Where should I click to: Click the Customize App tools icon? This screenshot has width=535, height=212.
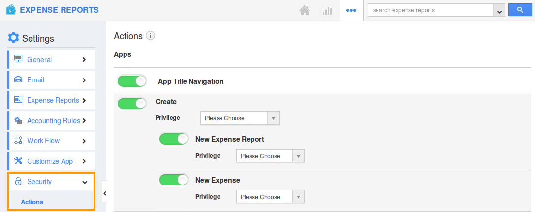18,160
